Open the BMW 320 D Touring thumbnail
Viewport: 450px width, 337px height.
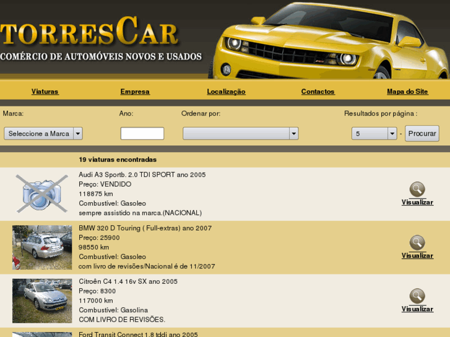tap(42, 247)
